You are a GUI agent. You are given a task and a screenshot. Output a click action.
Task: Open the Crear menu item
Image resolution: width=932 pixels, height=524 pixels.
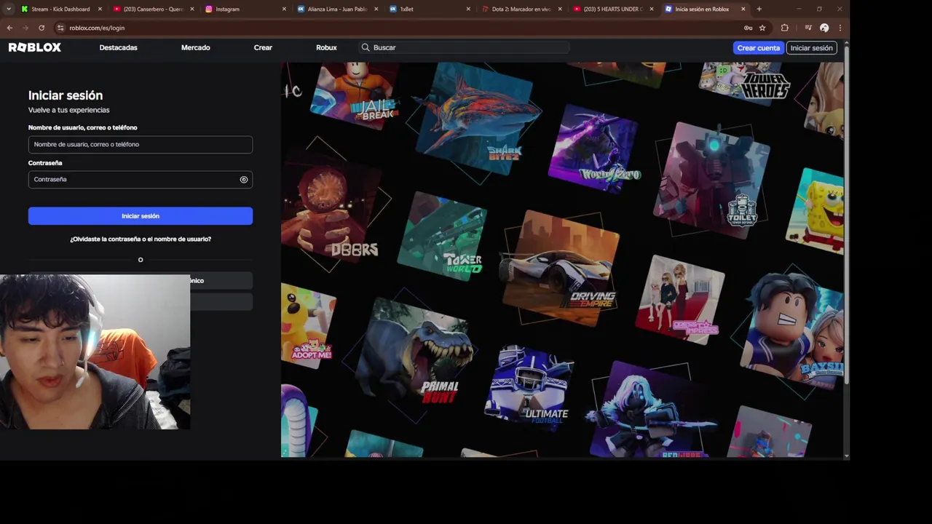[263, 47]
